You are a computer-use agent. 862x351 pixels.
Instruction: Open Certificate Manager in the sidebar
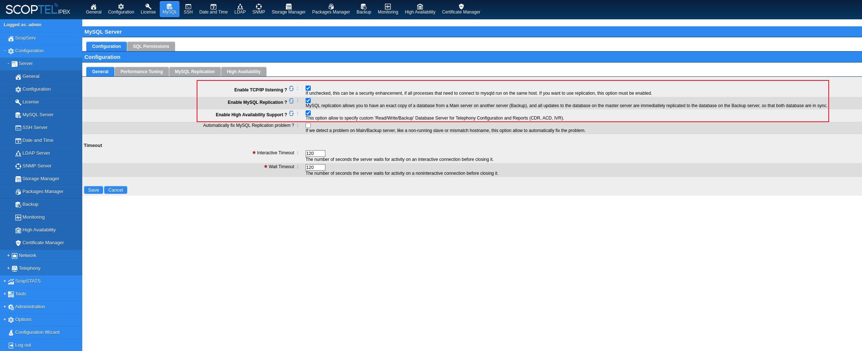tap(41, 243)
